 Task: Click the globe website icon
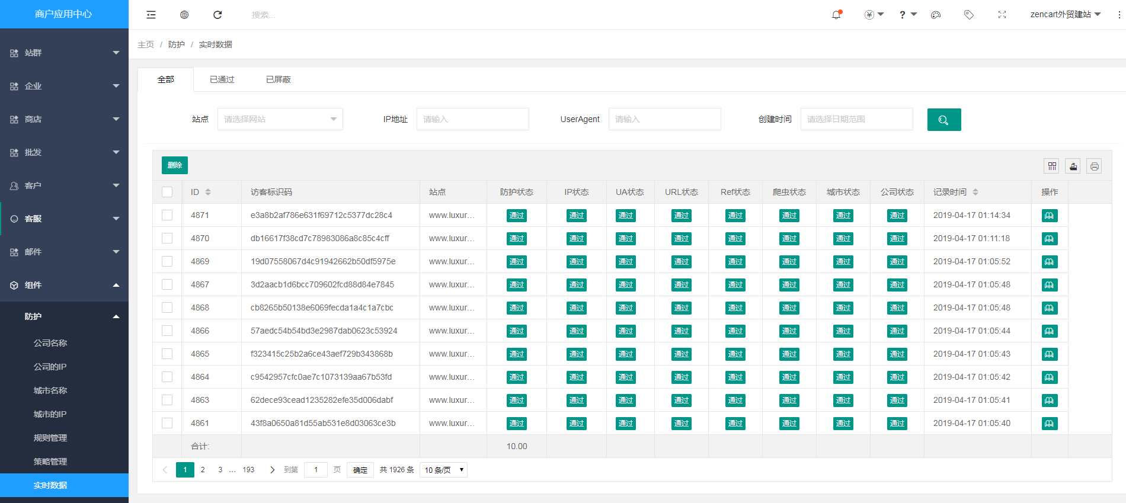click(184, 15)
